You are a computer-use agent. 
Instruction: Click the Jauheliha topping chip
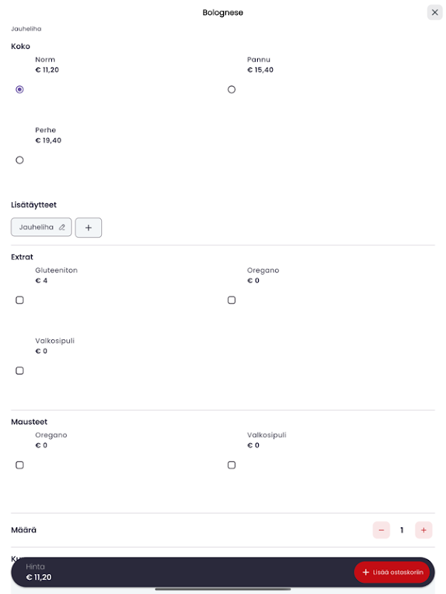pos(36,227)
